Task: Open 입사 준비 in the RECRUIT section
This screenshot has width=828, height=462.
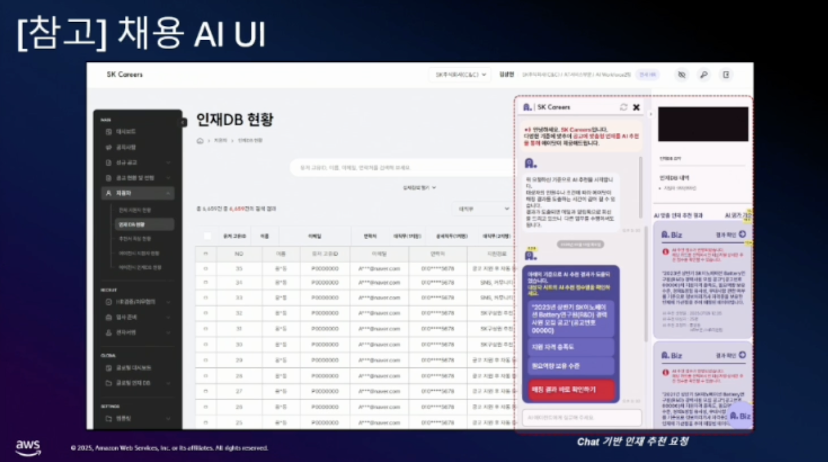Action: pyautogui.click(x=126, y=317)
